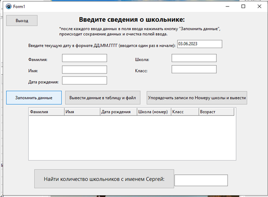Click the Фамилия table column header
The image size is (268, 197).
(46, 112)
